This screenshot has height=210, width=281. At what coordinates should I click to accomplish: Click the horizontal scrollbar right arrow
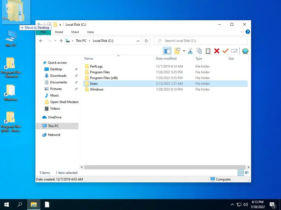[248, 167]
